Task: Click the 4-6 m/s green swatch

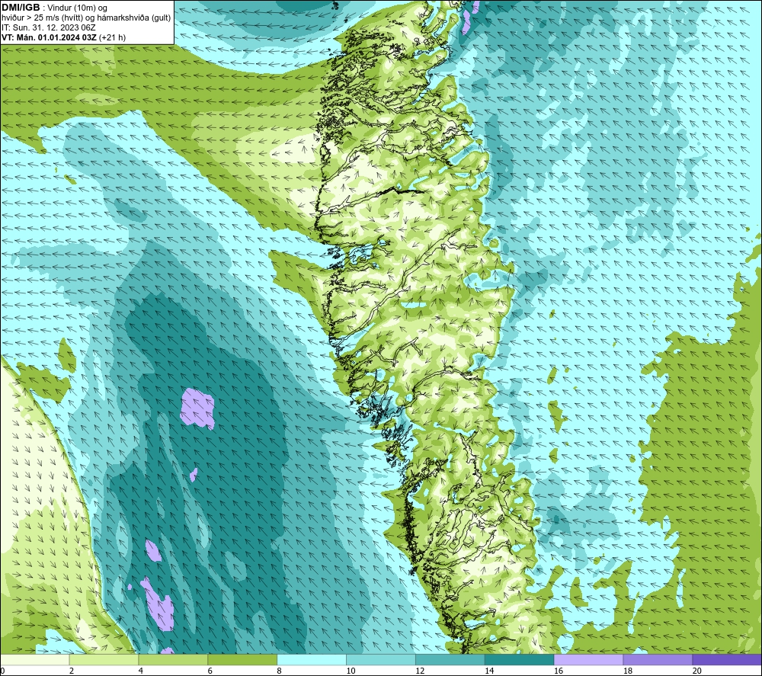Action: 173,659
